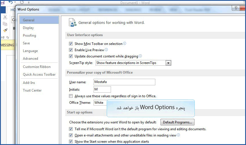Toggle Show the Start screen checkbox
Screen dimensions: 246x145
(71, 141)
